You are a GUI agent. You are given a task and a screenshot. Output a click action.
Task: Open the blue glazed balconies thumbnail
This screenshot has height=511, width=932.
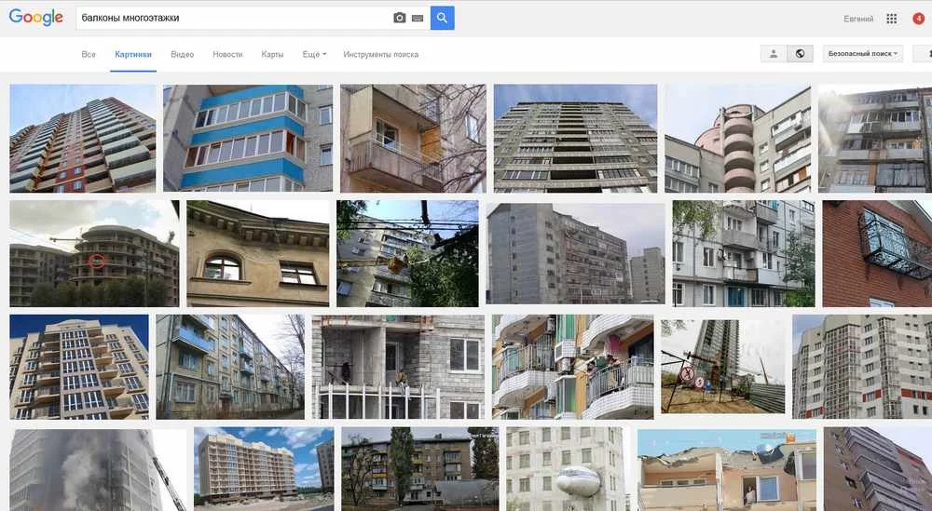tap(248, 138)
